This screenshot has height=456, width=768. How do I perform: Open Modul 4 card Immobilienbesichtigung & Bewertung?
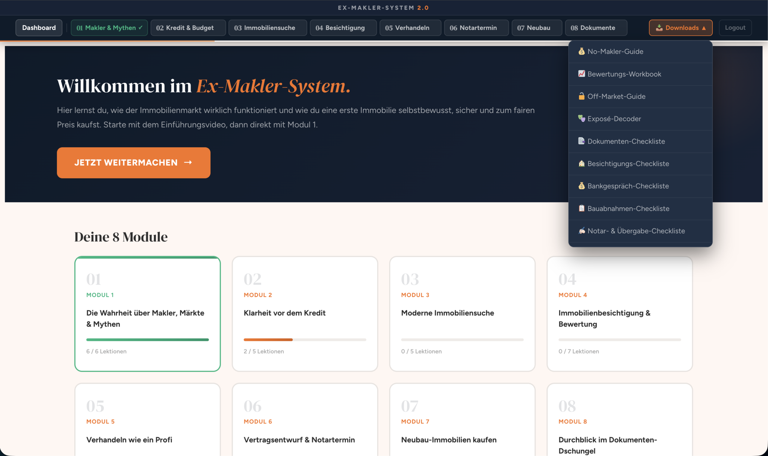click(x=620, y=314)
